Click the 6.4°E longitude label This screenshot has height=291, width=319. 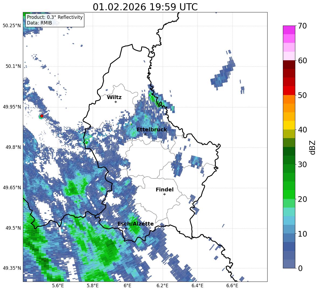[x=197, y=286]
